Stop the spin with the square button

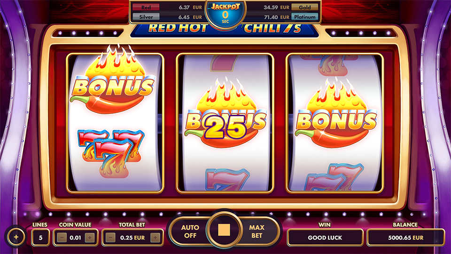224,230
